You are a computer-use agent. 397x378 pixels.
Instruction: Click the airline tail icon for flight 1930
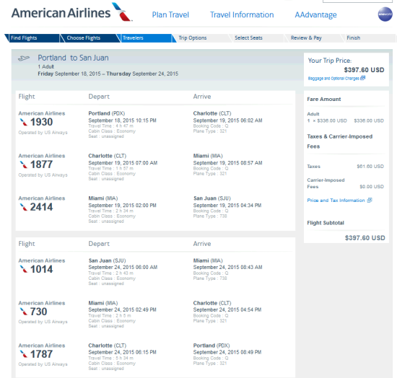click(x=24, y=122)
